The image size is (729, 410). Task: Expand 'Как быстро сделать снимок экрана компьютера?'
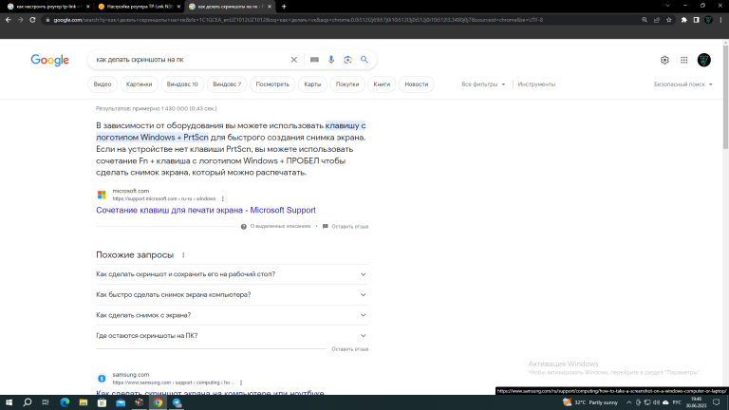232,295
